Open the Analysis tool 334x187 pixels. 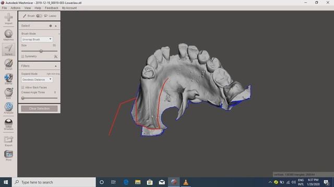tap(8, 108)
